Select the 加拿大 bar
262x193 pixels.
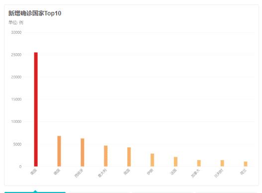[199, 163]
